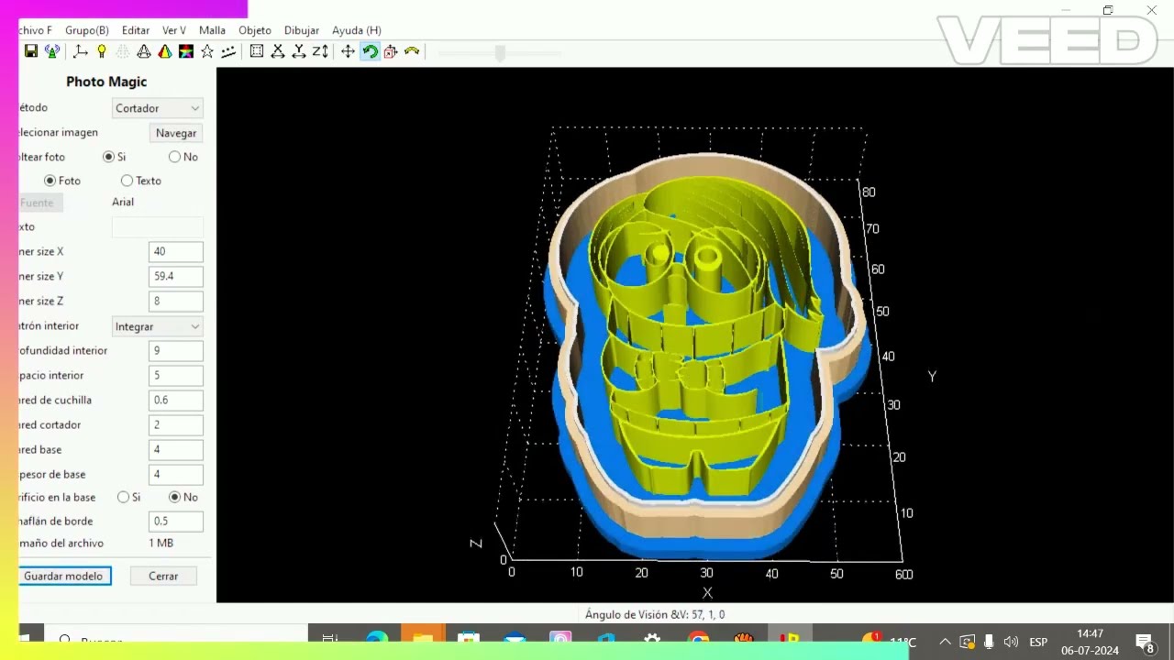1174x660 pixels.
Task: Show hidden system tray icons chevron
Action: pos(946,642)
